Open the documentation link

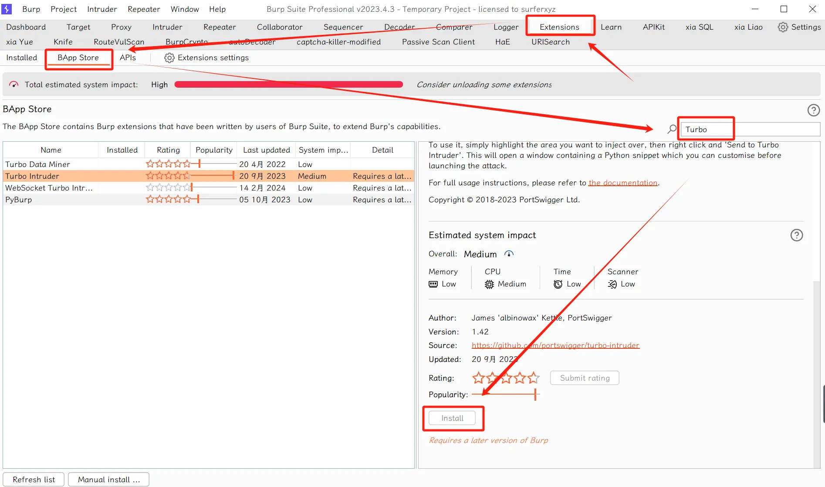[x=622, y=183]
